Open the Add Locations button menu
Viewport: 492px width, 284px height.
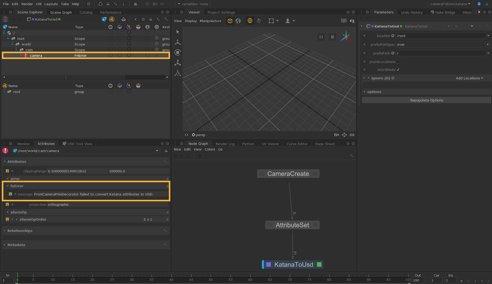[469, 78]
